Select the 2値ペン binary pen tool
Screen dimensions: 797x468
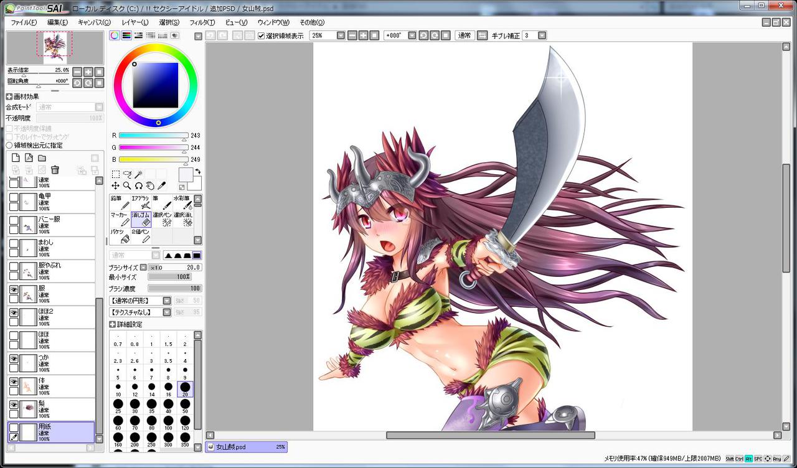pos(141,236)
